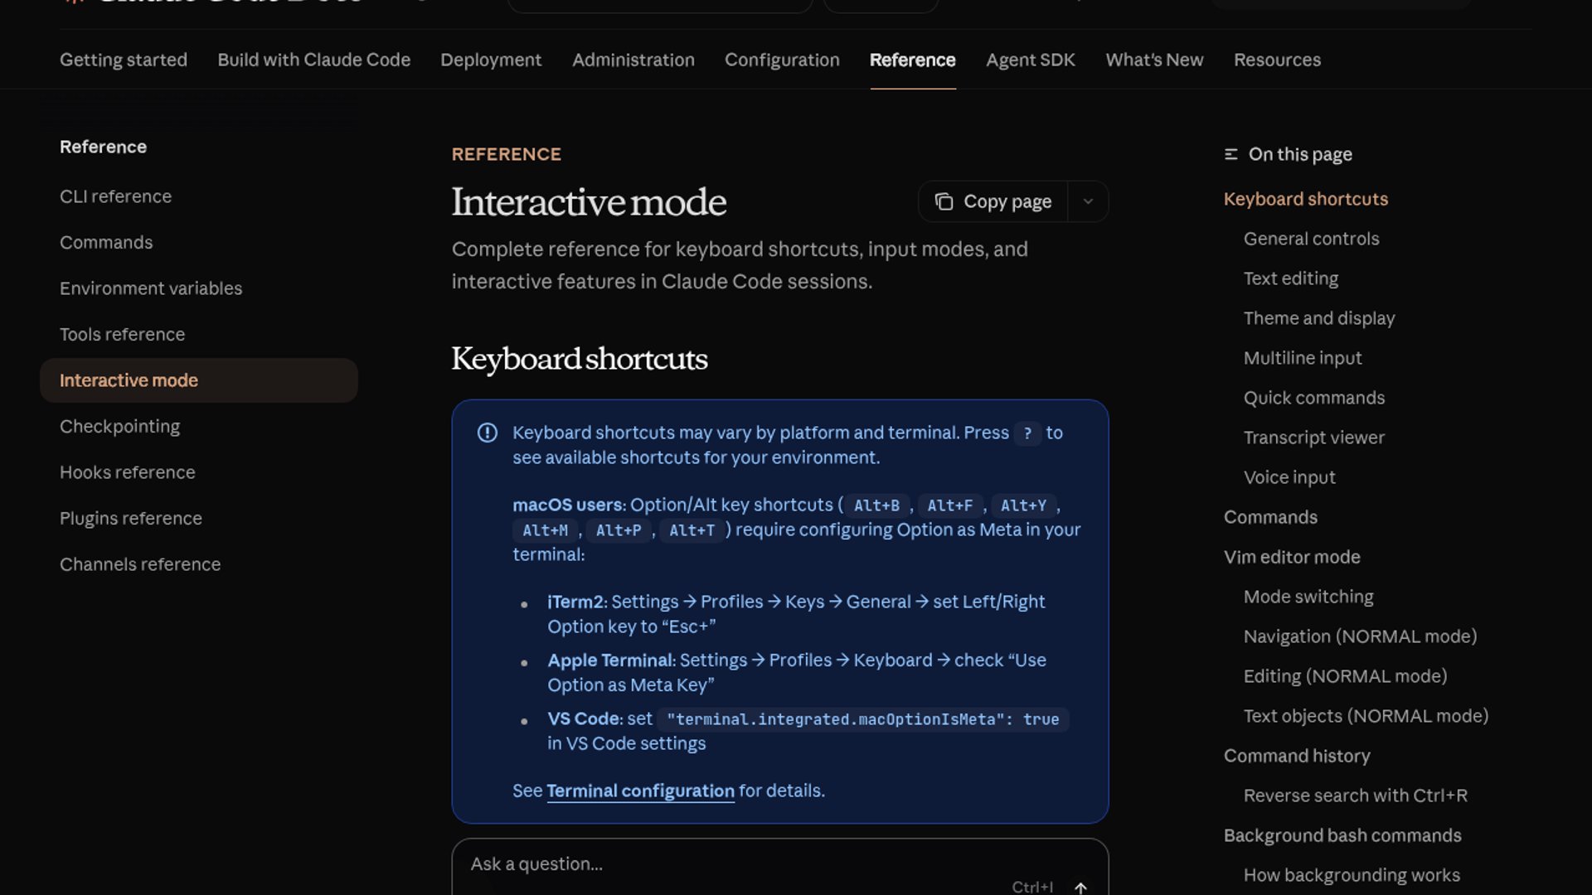Switch to the Agent SDK tab

coord(1030,60)
